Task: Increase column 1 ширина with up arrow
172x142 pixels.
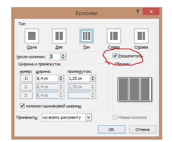Action: click(x=61, y=77)
